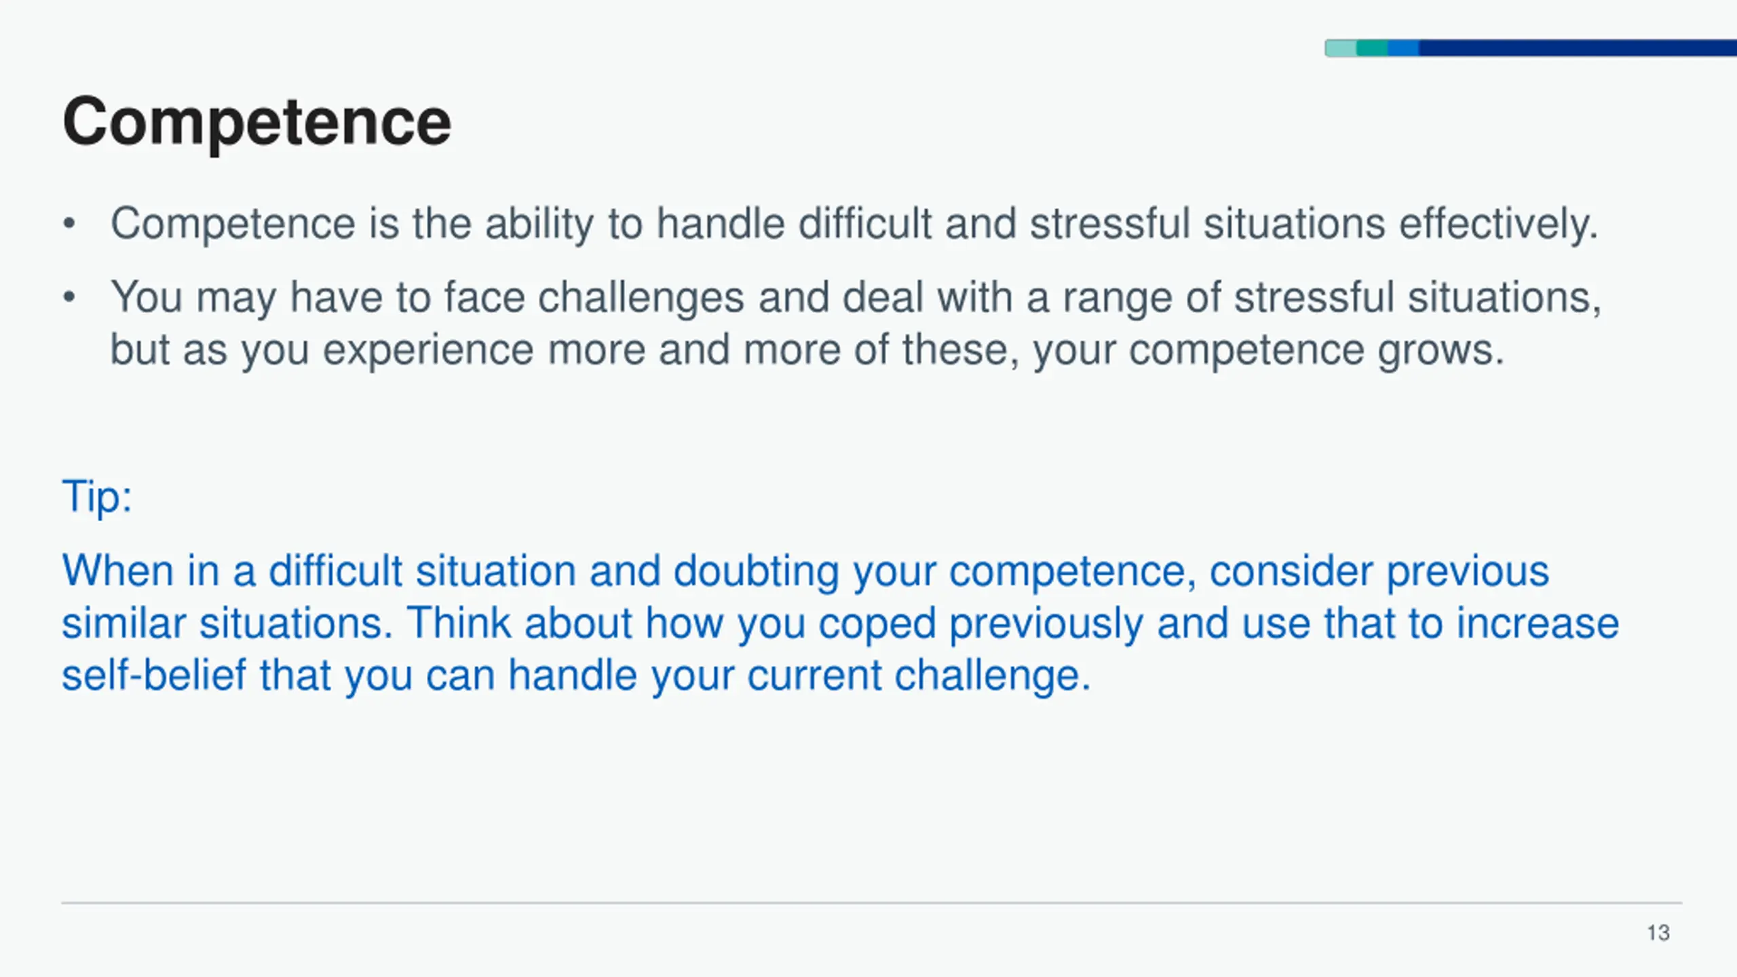Click the line starting "similar situations. Think about"
This screenshot has width=1737, height=977.
[840, 624]
